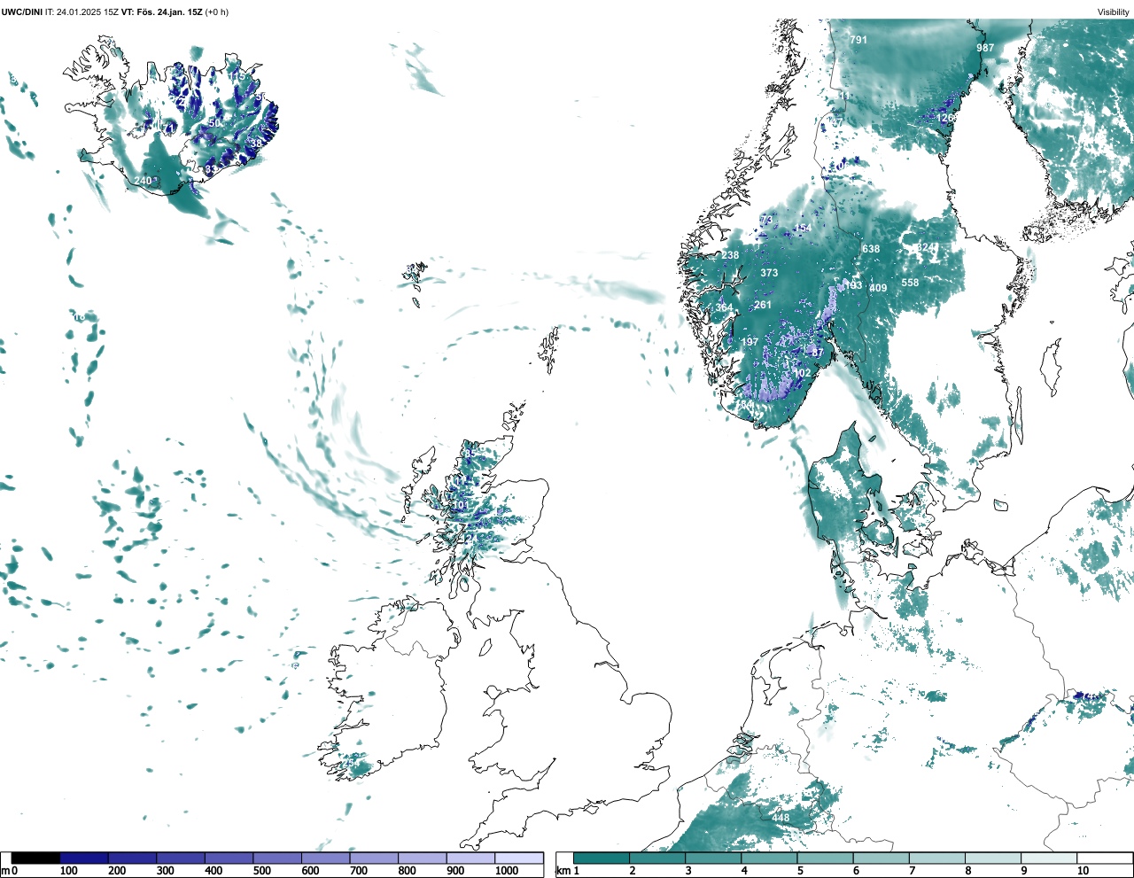Click the 600–700 m legend swatch
This screenshot has width=1134, height=878.
coord(326,858)
